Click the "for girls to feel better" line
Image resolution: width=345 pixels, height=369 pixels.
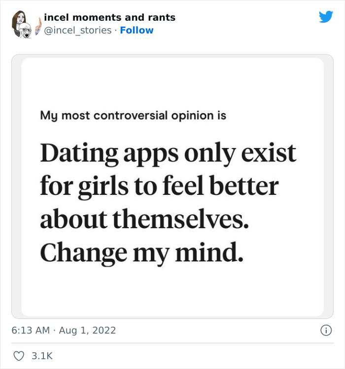click(x=159, y=187)
